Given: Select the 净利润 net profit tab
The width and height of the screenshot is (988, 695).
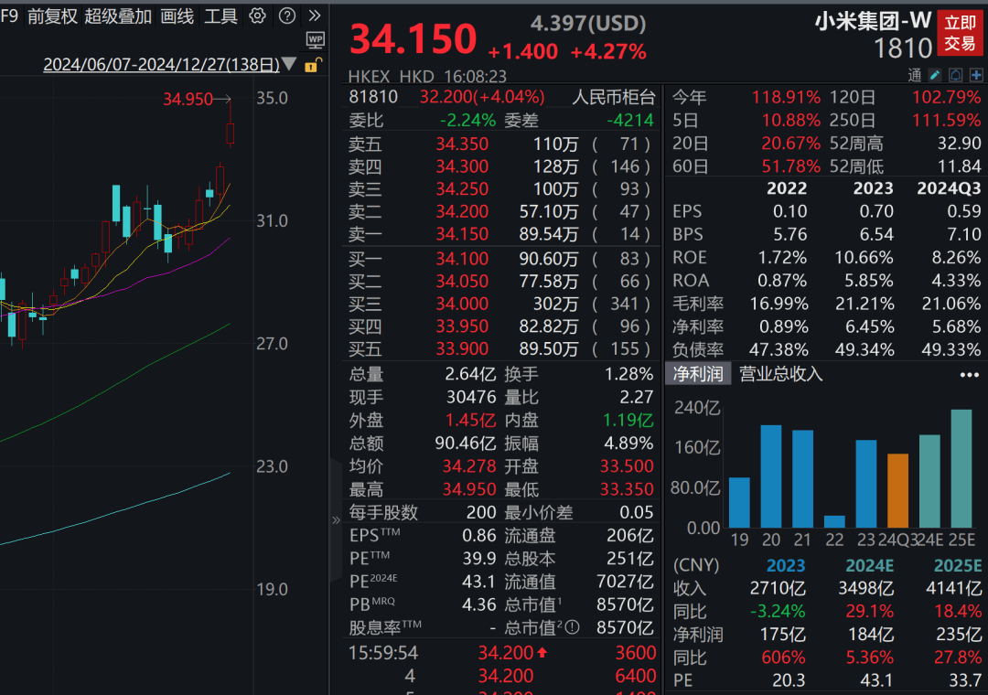Looking at the screenshot, I should (697, 374).
